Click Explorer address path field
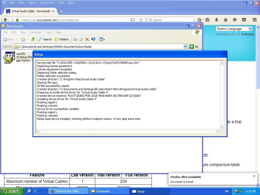260x195 pixels. click(x=99, y=47)
